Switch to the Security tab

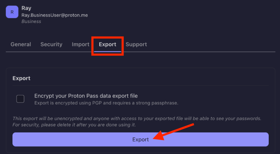point(52,44)
